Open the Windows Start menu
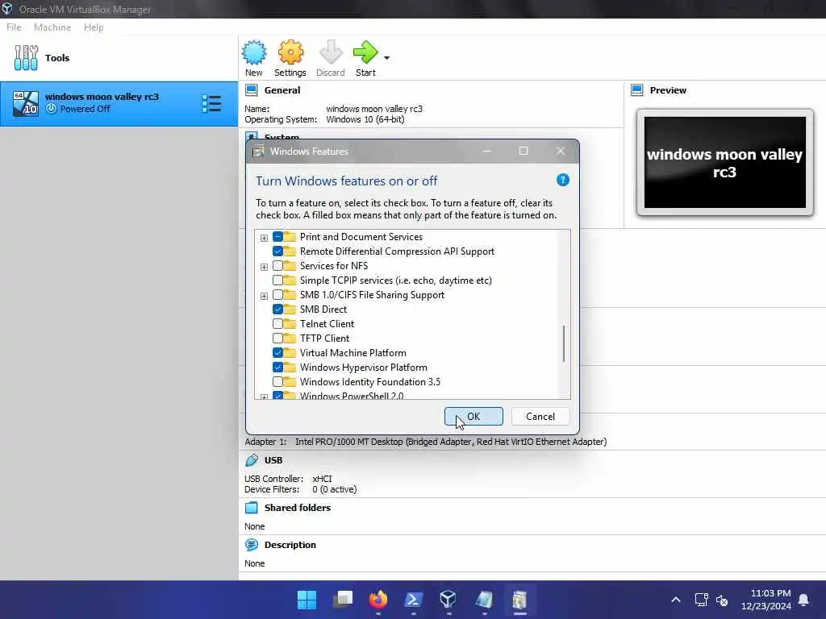This screenshot has width=826, height=619. pos(307,600)
